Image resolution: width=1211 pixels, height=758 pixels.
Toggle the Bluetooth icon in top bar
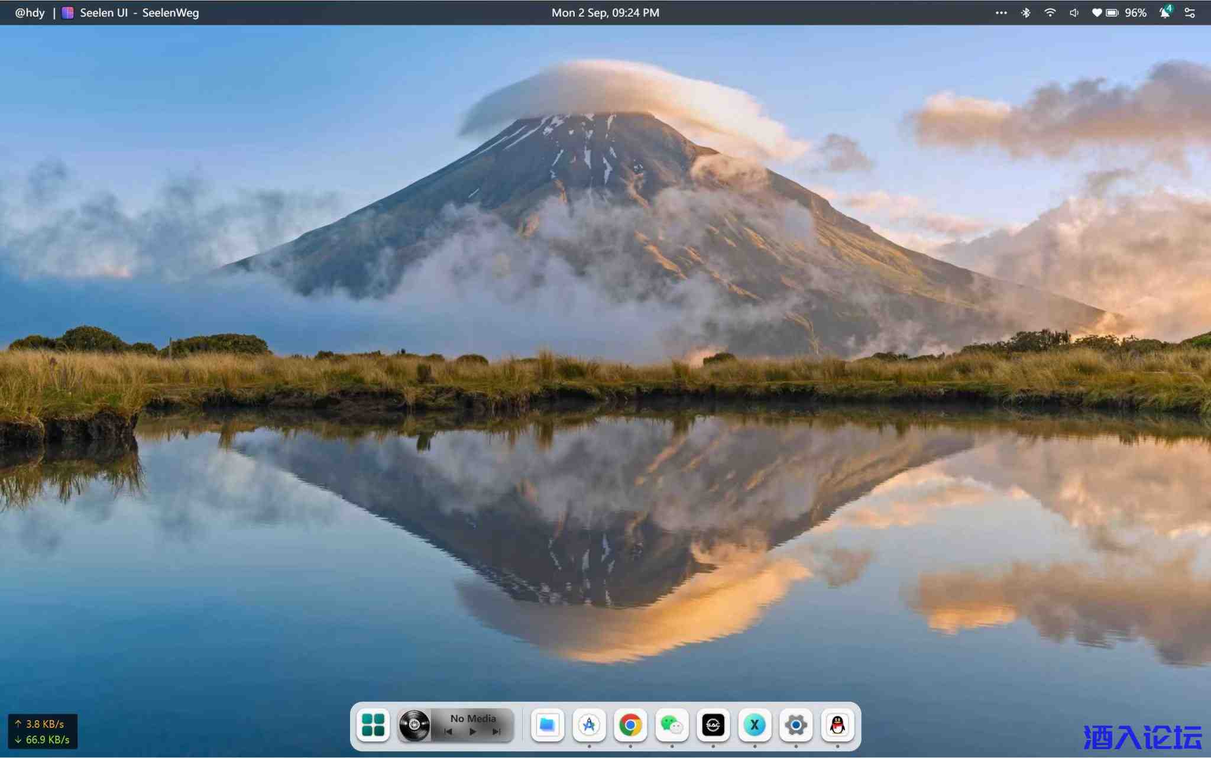(x=1026, y=12)
